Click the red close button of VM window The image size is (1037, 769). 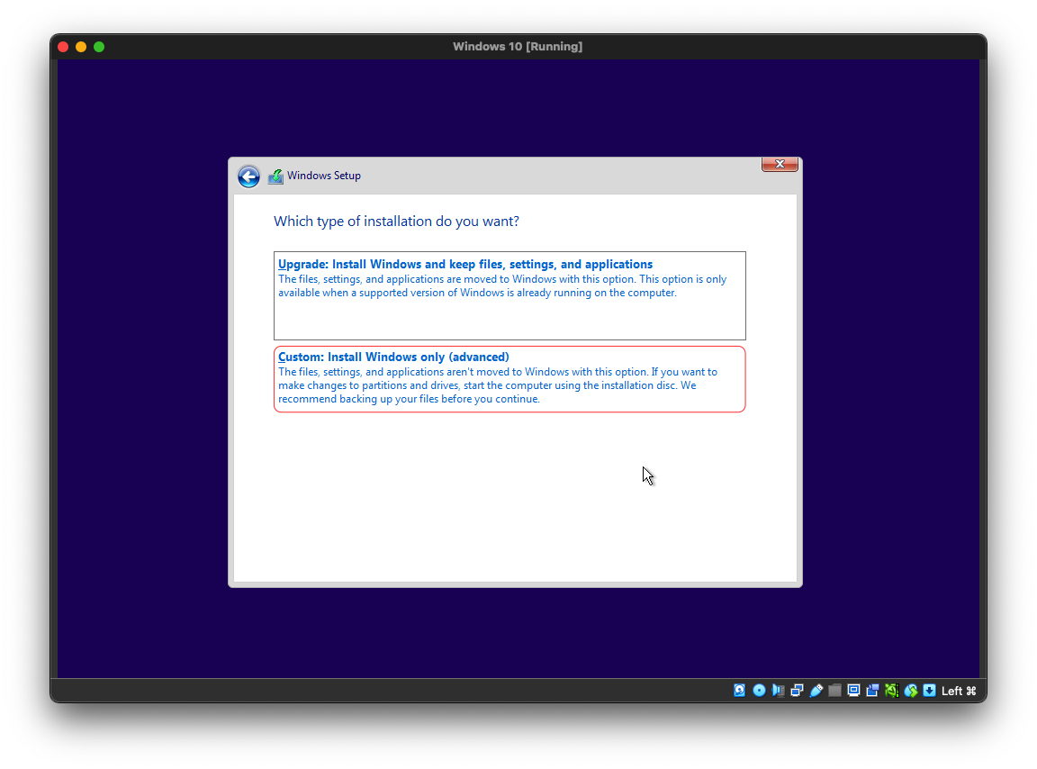point(63,47)
